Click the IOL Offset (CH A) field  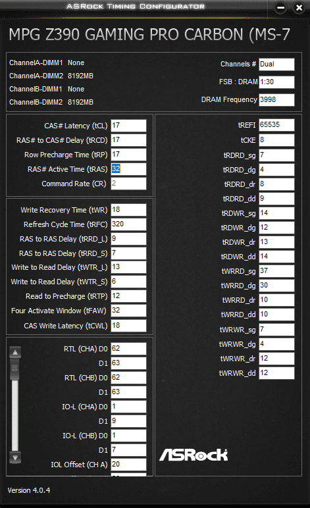[128, 465]
